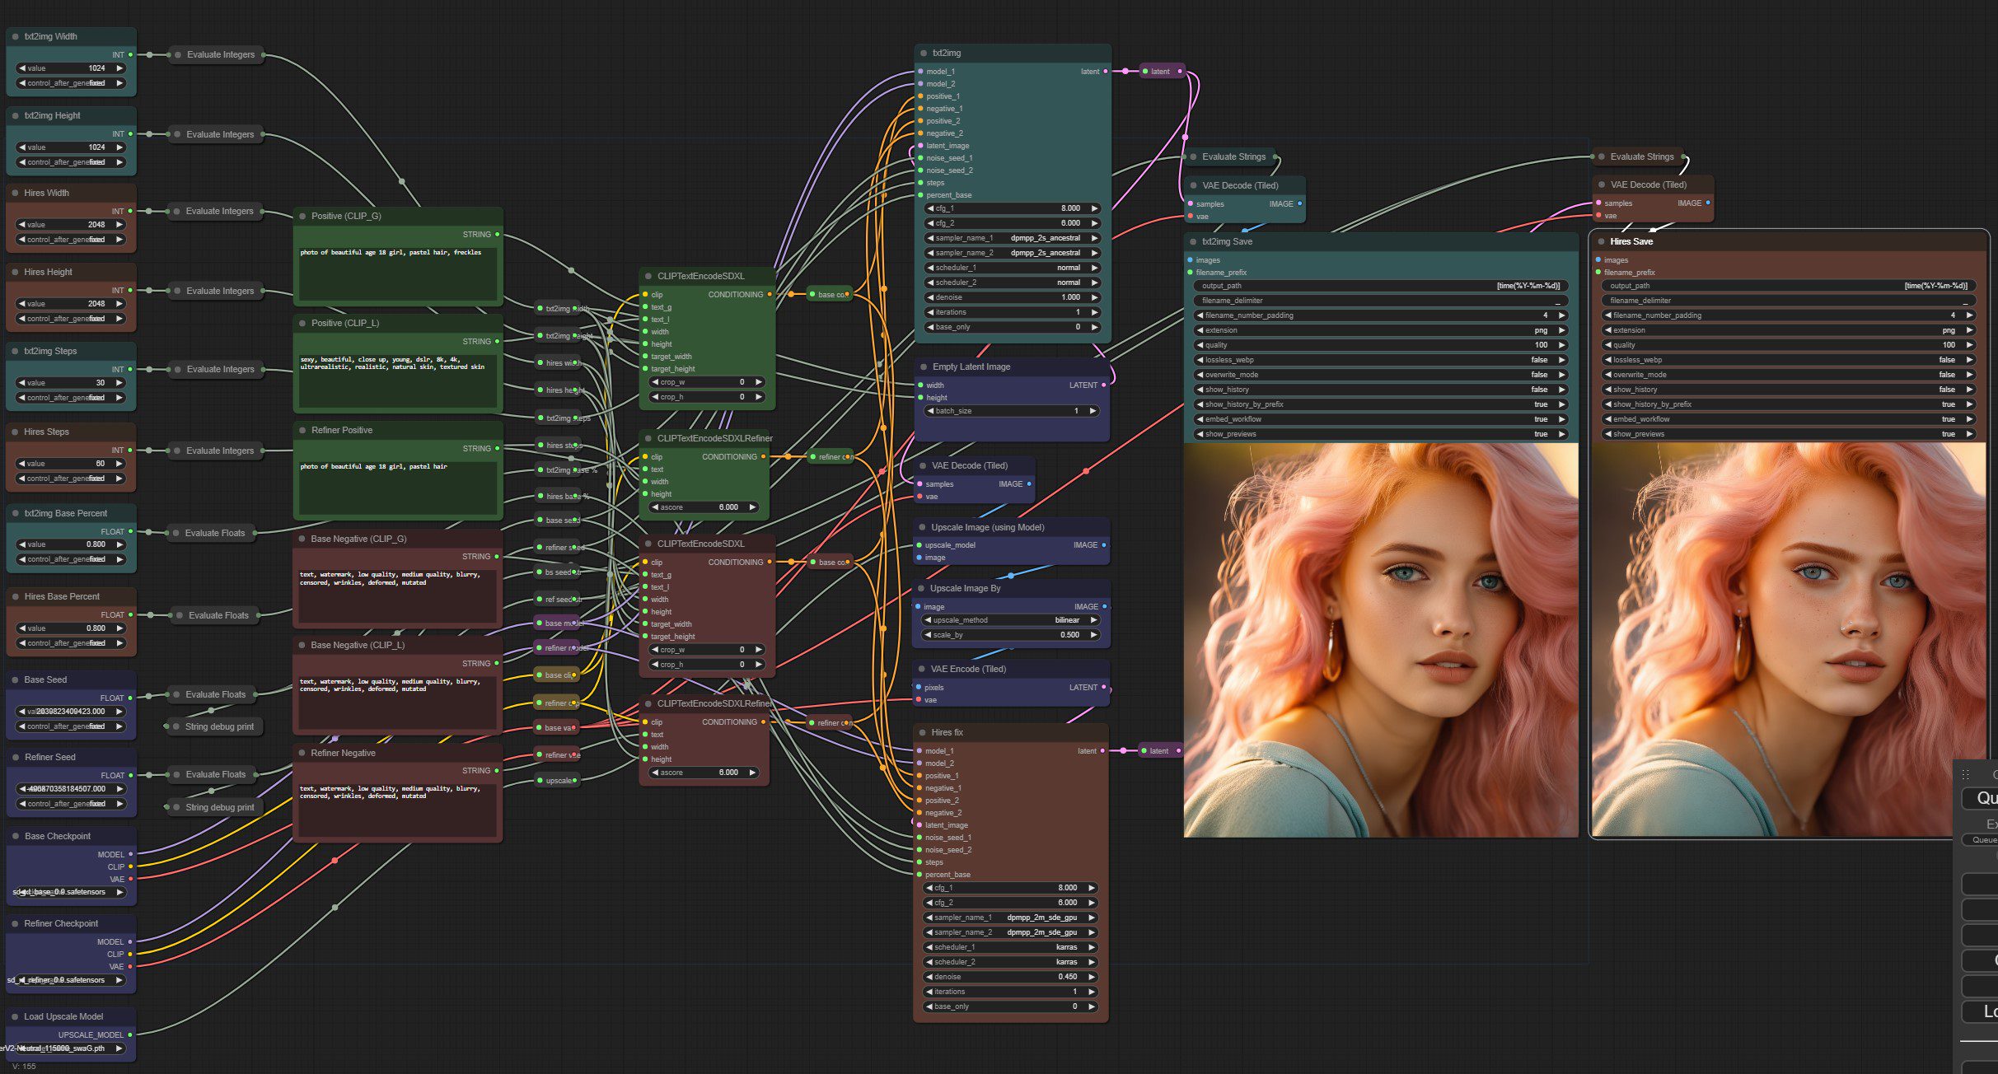Toggle lossless_webp in txt2img Save node

(x=1380, y=360)
